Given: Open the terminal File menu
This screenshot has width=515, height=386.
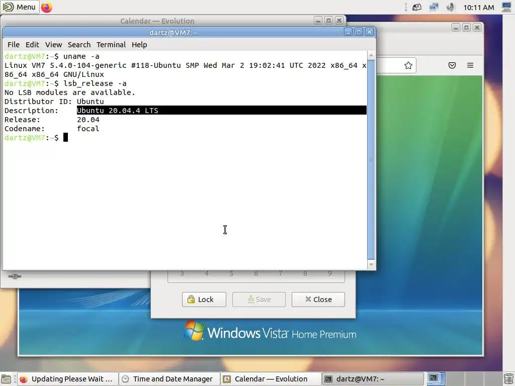Looking at the screenshot, I should pyautogui.click(x=14, y=45).
